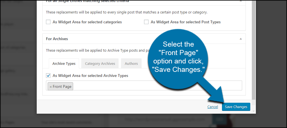Collapse the Single Entries section arrow
The image size is (287, 128).
241,1
